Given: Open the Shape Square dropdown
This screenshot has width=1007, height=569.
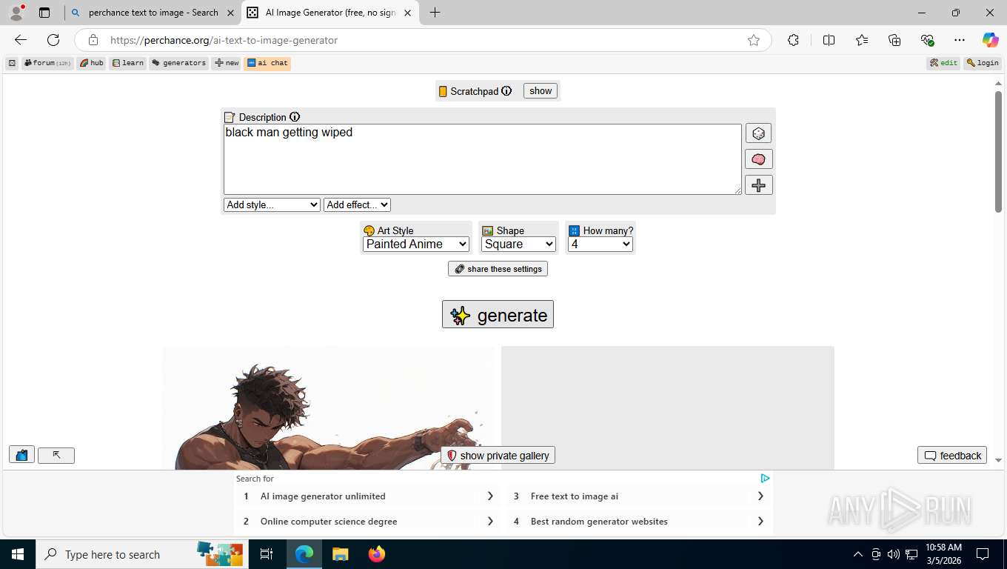Looking at the screenshot, I should pos(518,244).
